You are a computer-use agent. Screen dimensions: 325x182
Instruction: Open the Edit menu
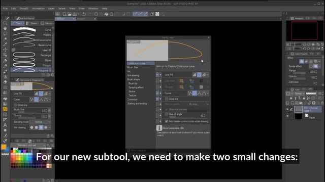(x=14, y=9)
